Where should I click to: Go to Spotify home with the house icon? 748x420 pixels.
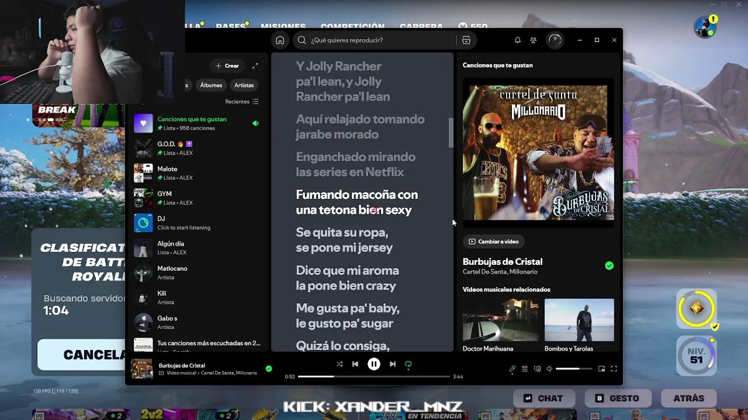280,40
